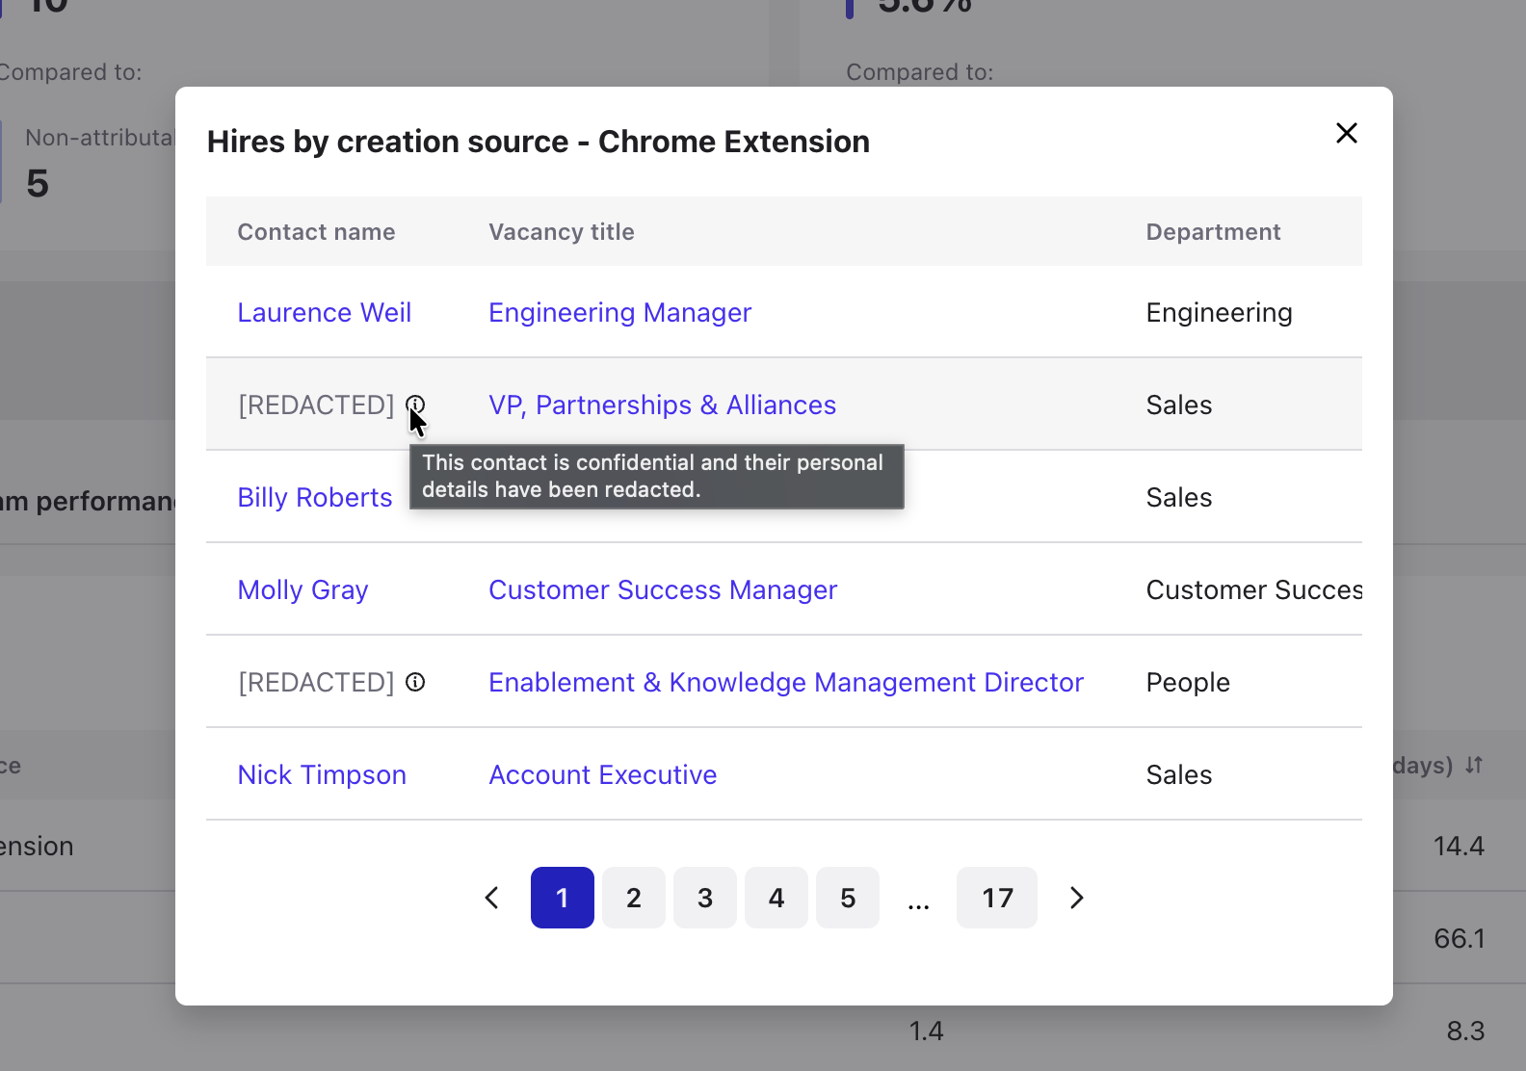
Task: Switch to page 3 of hires
Action: [704, 898]
